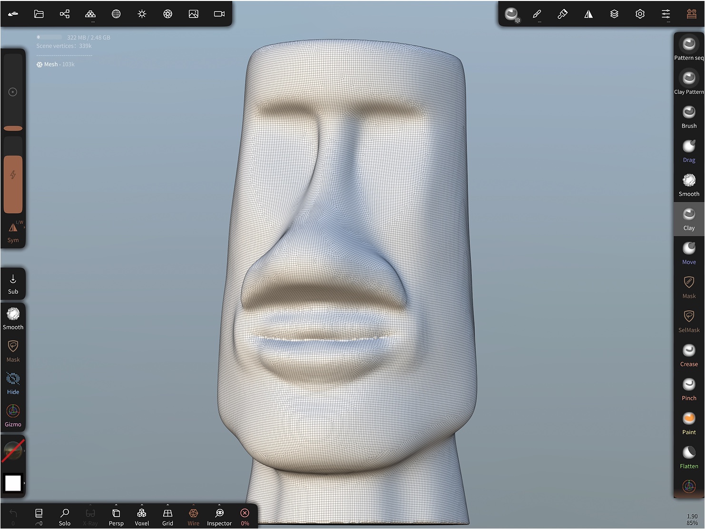Toggle Sym symmetry on left panel
This screenshot has width=705, height=529.
click(13, 232)
